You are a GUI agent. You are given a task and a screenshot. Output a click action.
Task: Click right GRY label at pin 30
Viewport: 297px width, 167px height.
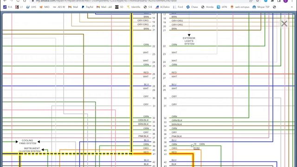(x=174, y=96)
